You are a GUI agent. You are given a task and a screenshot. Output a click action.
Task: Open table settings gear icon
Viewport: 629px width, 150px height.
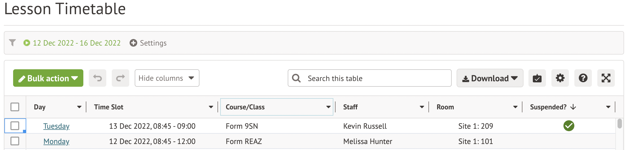560,78
